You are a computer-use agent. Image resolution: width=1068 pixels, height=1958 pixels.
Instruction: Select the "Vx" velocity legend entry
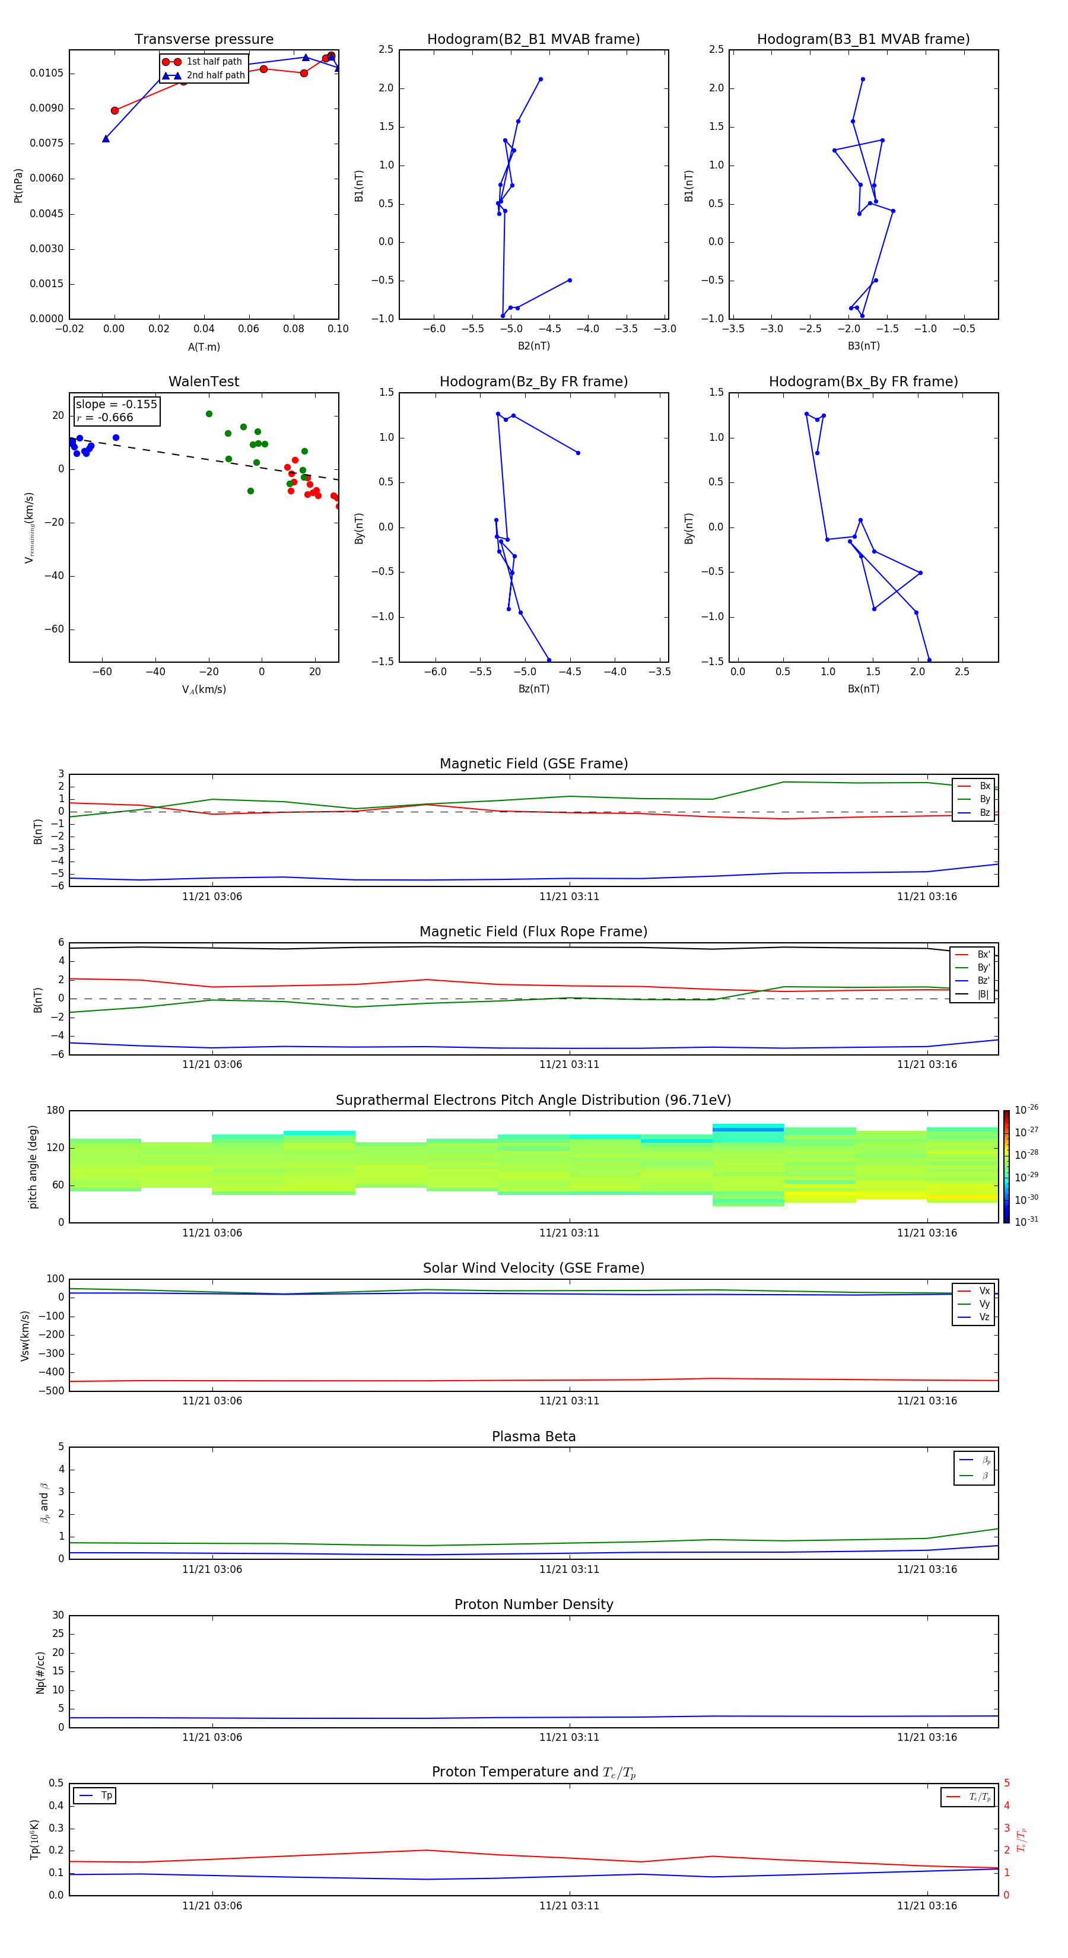[974, 1290]
